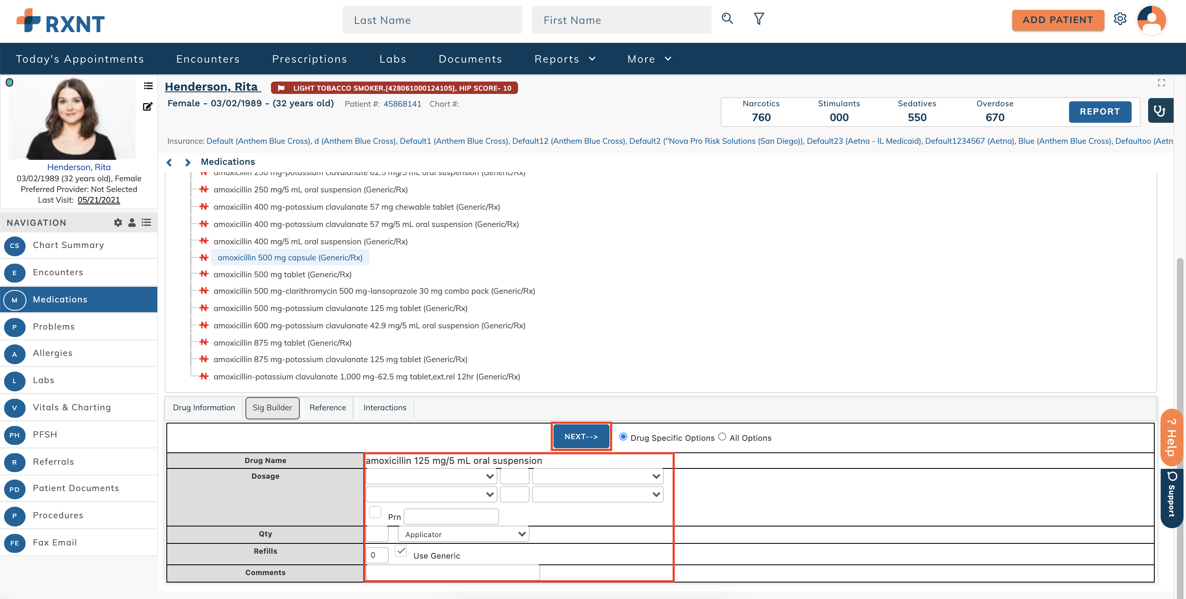Click the PD Patient Documents badge icon
Screen dimensions: 1186x599
(15, 489)
